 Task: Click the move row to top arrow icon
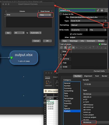pos(93,47)
